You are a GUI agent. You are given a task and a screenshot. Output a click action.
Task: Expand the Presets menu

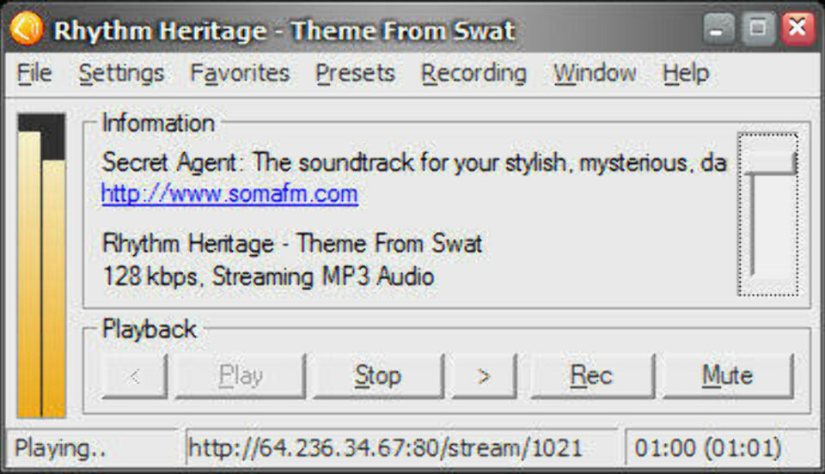355,74
